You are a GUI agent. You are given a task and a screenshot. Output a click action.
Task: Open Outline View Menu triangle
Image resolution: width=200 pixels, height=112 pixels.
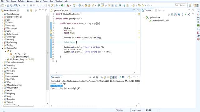coord(193,14)
